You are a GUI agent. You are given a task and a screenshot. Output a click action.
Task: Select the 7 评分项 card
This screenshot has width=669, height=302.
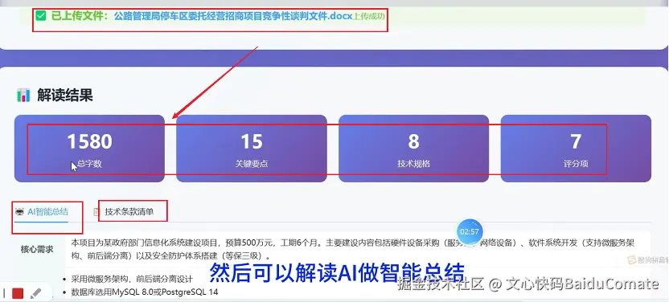click(576, 149)
